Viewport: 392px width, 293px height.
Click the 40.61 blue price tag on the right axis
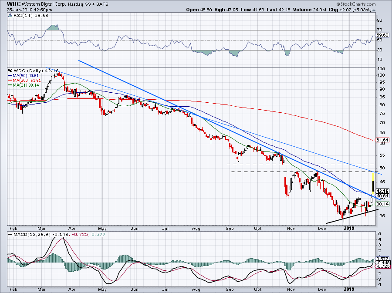point(383,195)
